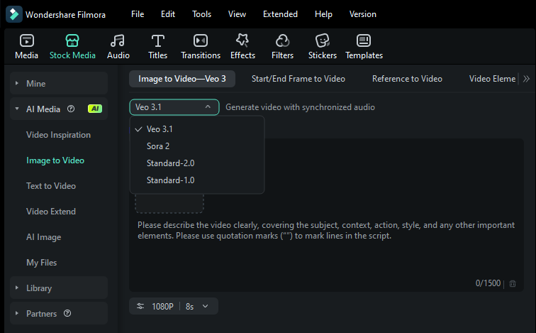Open Text to Video in sidebar
This screenshot has width=536, height=333.
[x=51, y=186]
